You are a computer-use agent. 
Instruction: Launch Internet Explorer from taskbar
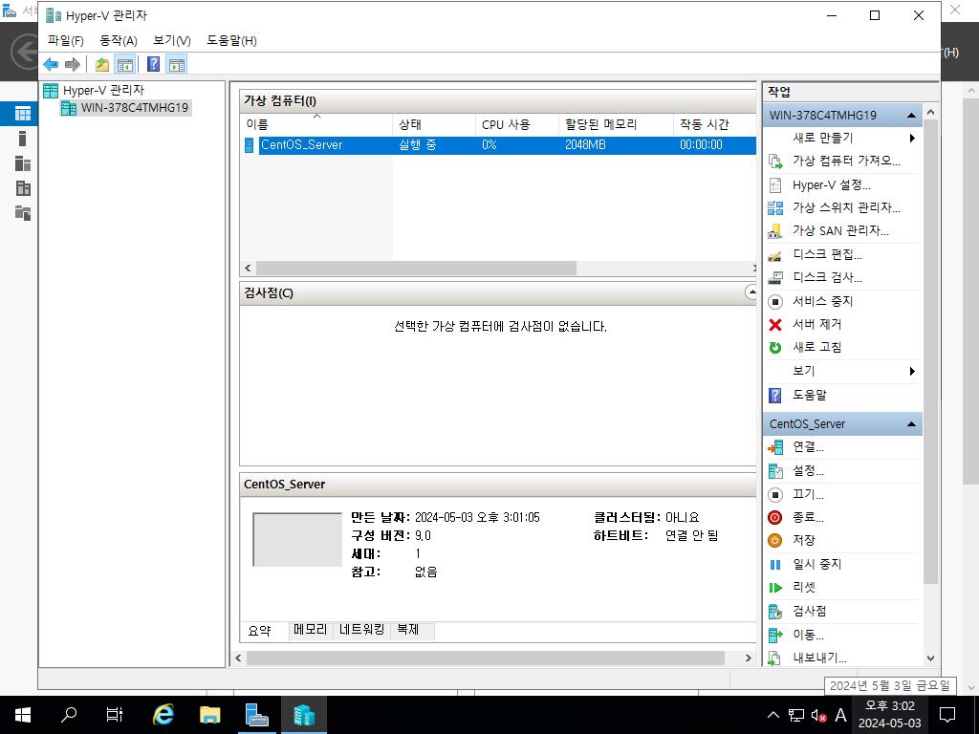[x=163, y=715]
